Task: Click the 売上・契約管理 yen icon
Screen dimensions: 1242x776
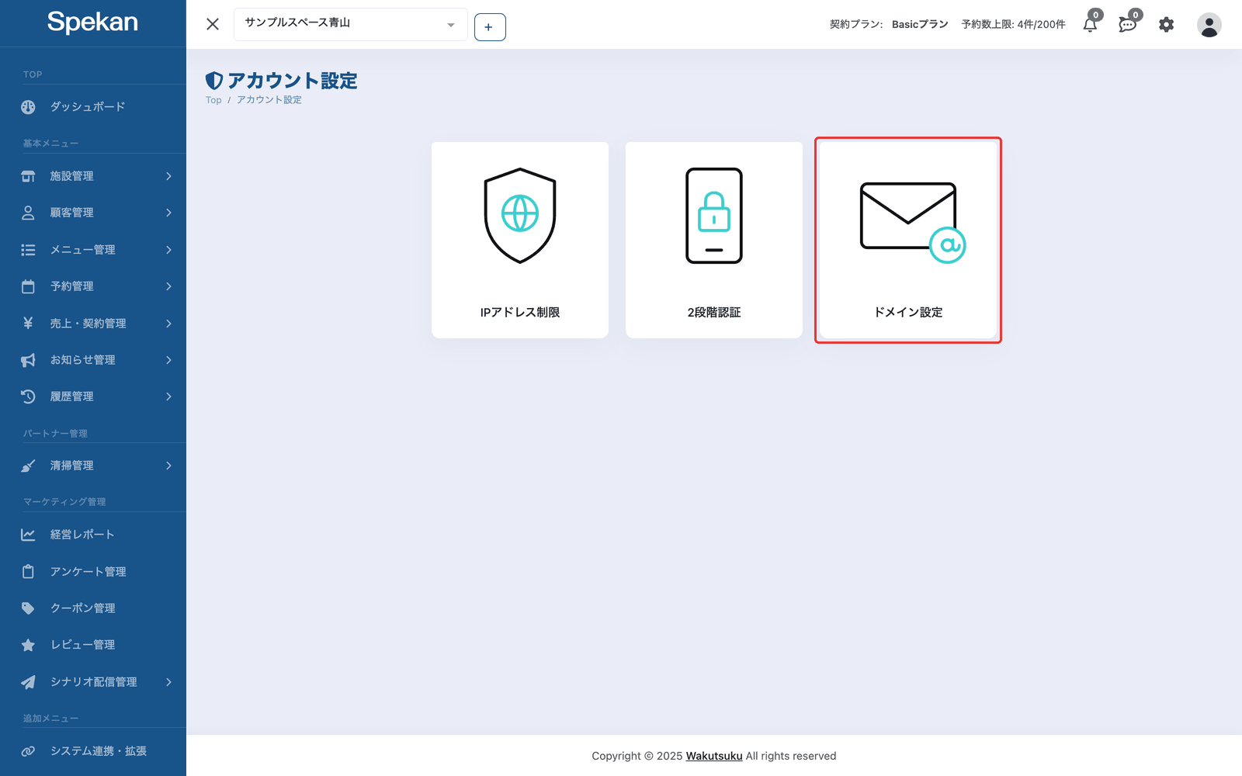Action: pyautogui.click(x=28, y=323)
